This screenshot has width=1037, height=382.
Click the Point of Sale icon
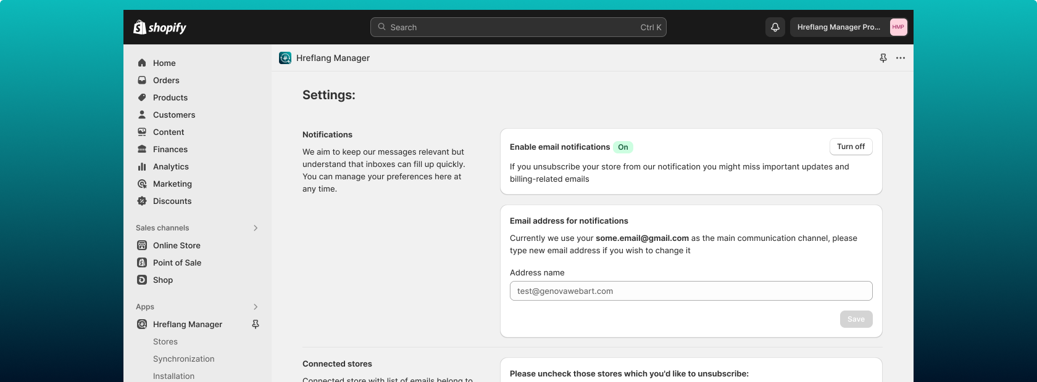[x=142, y=262]
